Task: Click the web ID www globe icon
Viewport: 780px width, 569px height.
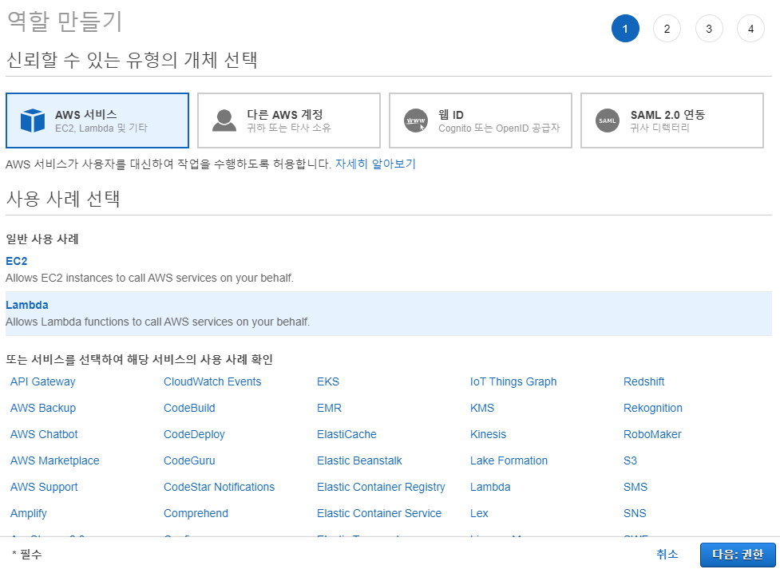Action: [x=416, y=121]
